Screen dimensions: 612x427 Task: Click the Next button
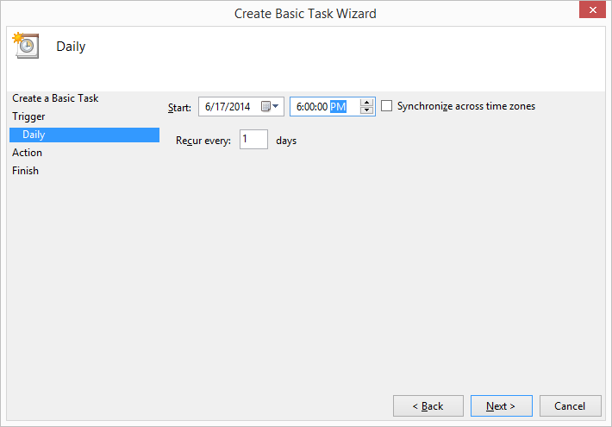pos(501,406)
